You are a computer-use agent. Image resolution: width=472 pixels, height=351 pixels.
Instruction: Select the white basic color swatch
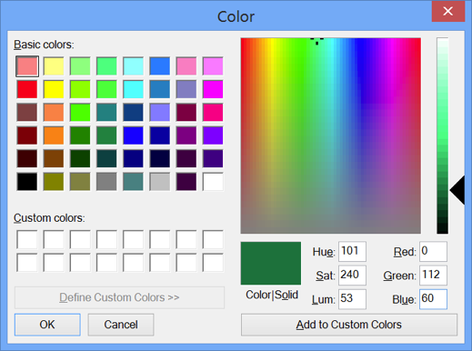tap(213, 182)
